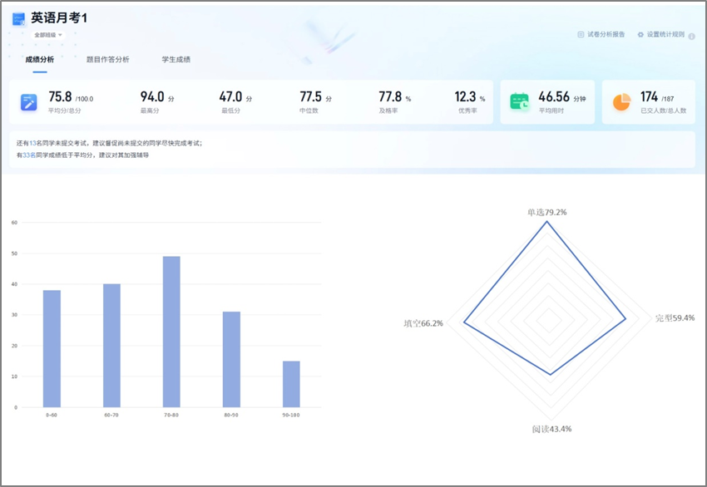Click the 70-80 score range bar

171,332
